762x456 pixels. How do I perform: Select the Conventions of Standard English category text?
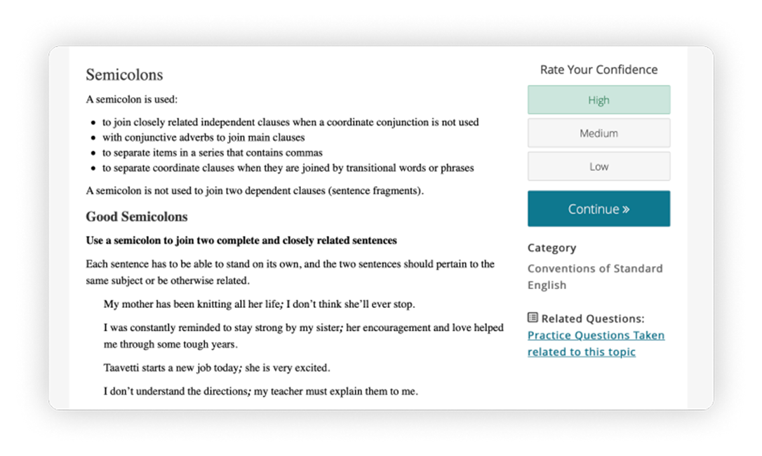tap(595, 276)
